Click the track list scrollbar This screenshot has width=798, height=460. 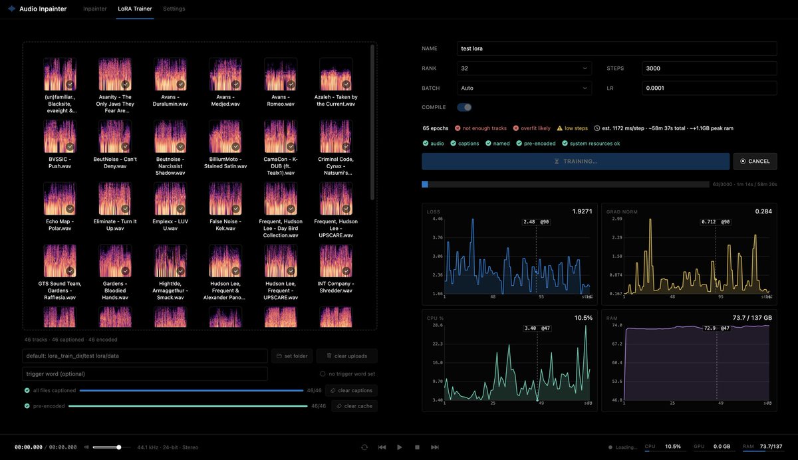(372, 123)
